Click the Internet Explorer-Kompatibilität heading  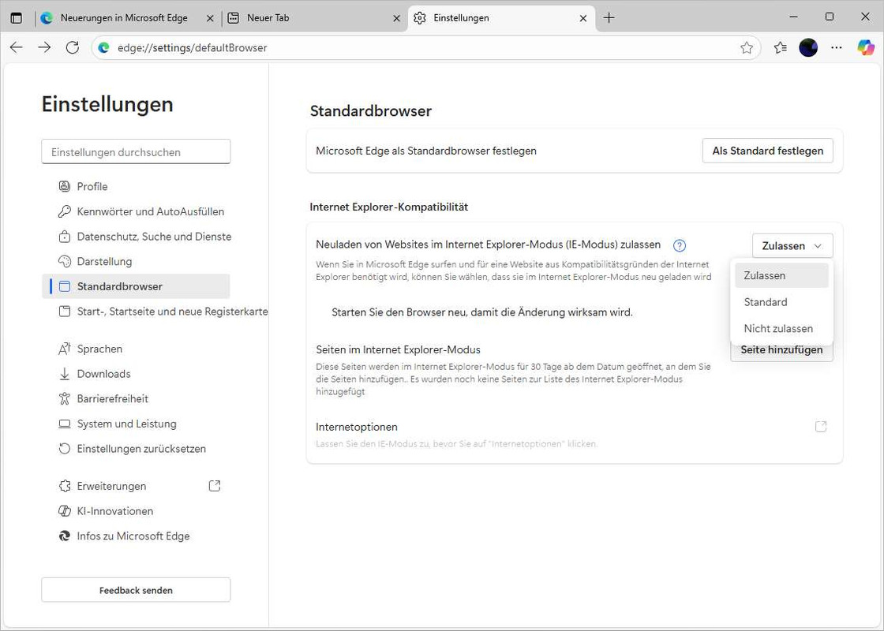click(x=389, y=207)
